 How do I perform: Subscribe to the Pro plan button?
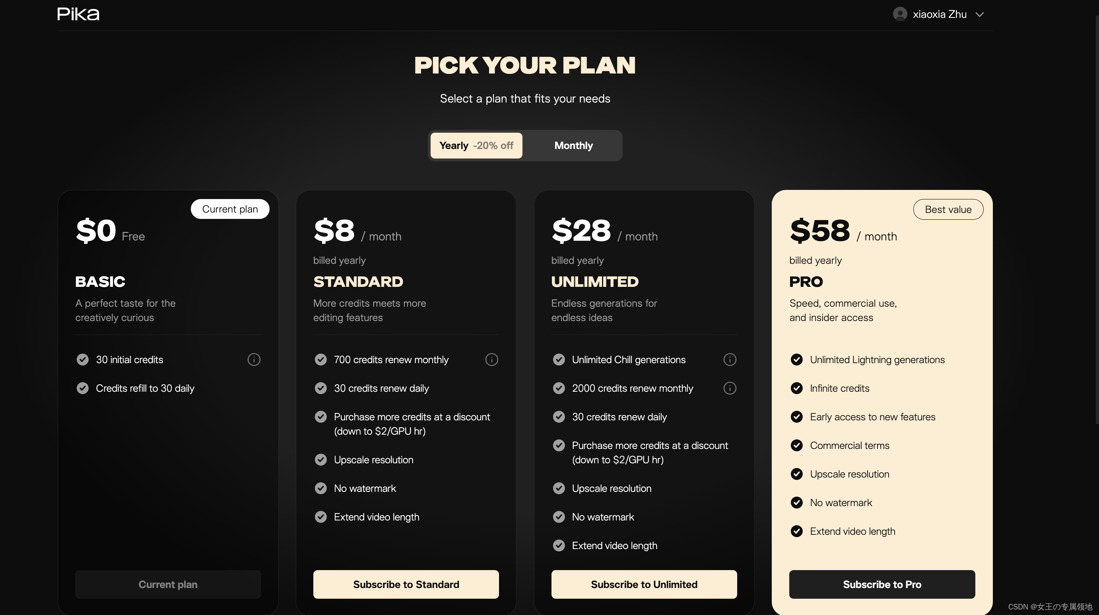pos(882,584)
